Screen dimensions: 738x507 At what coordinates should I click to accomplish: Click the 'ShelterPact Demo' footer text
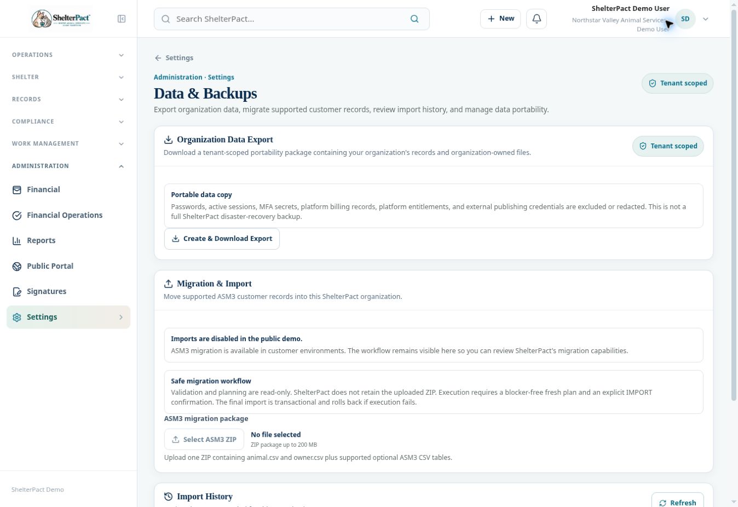pyautogui.click(x=38, y=489)
